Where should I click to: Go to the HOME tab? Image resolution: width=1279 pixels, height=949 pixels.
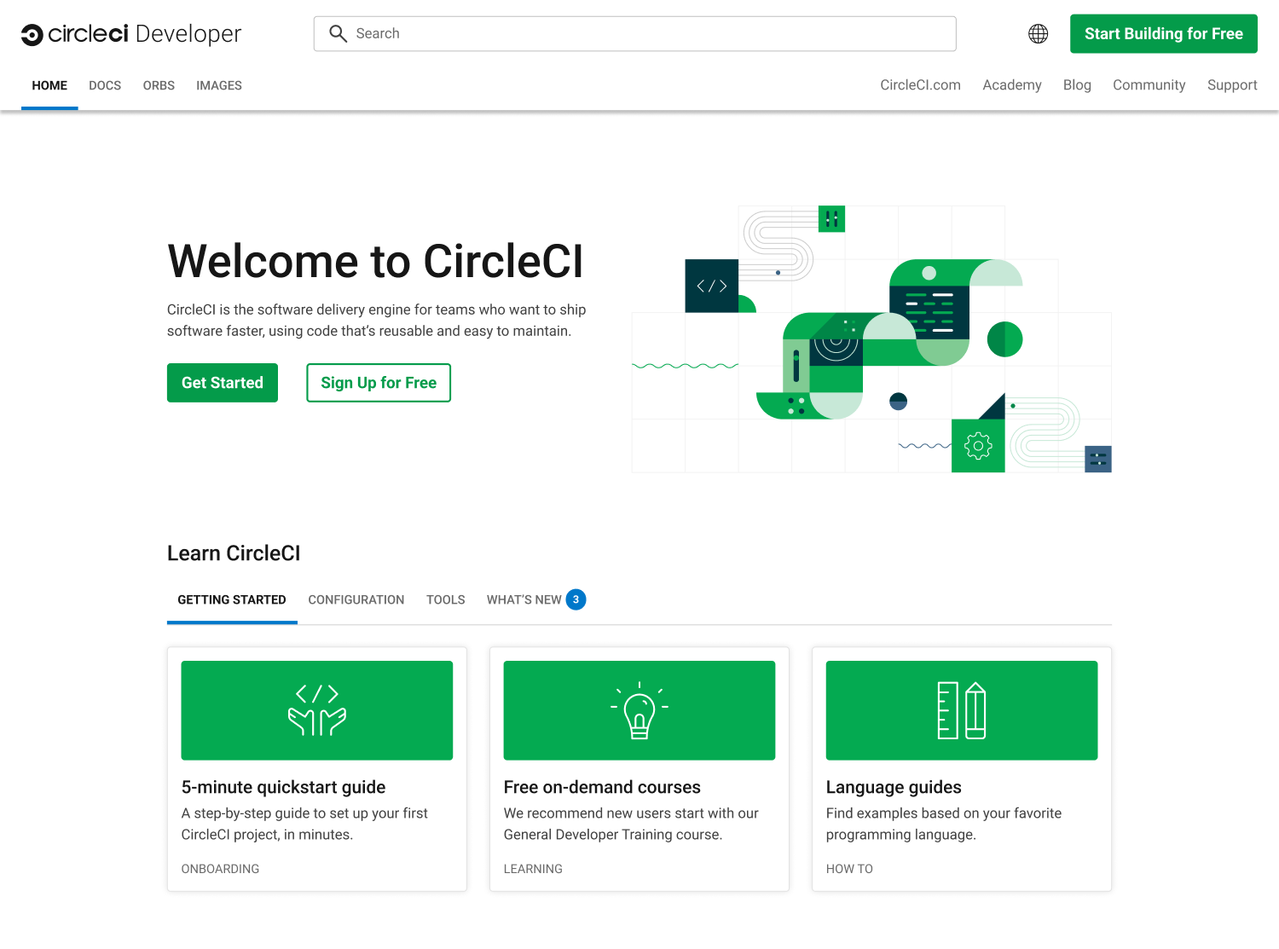49,85
